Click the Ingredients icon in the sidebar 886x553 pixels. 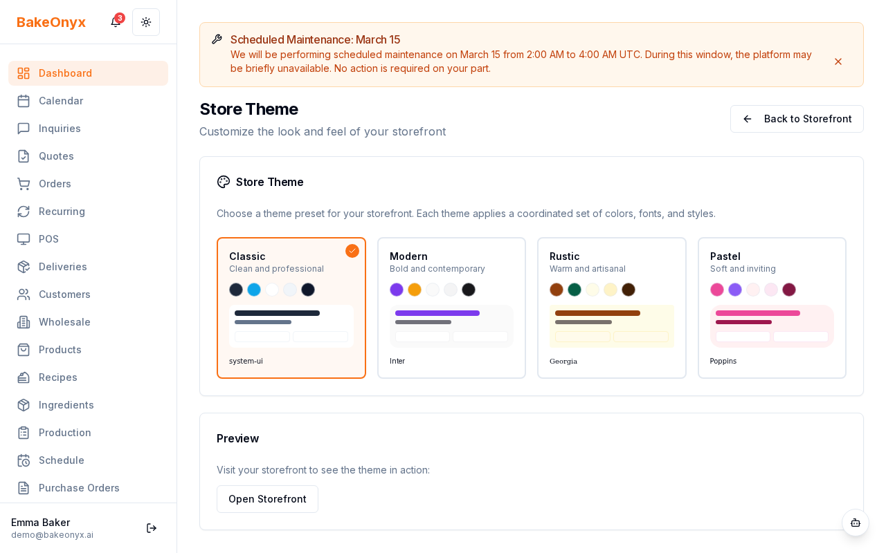(x=24, y=405)
